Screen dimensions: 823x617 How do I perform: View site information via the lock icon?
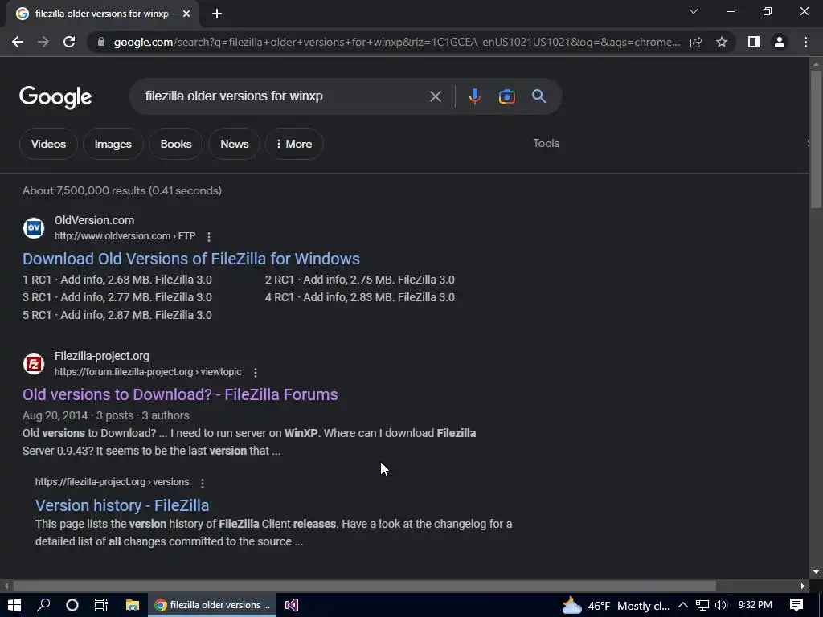click(100, 42)
